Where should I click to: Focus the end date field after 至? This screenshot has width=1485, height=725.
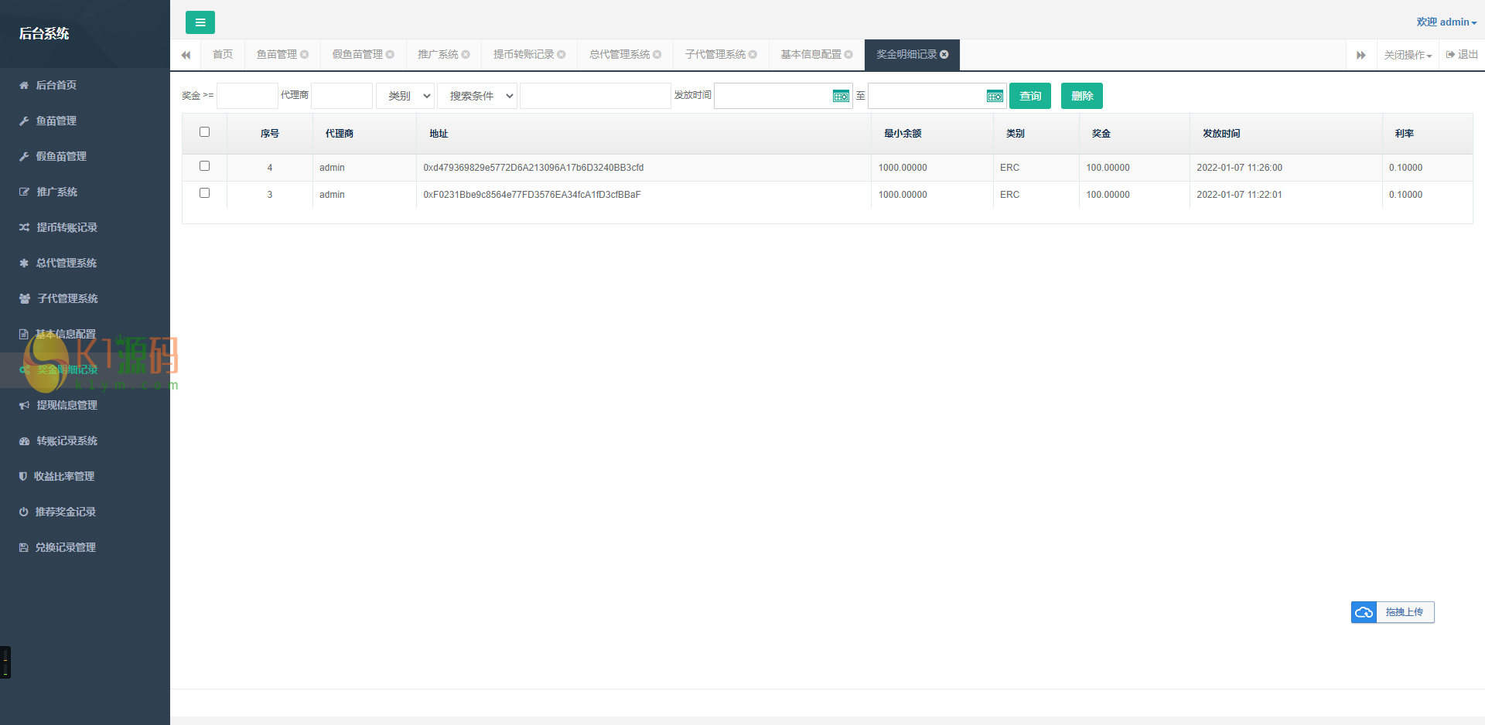point(937,96)
